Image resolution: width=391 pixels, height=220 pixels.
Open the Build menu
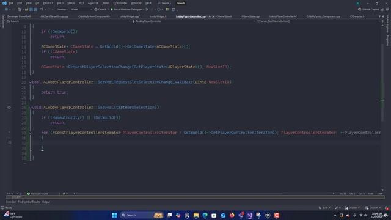pyautogui.click(x=60, y=3)
